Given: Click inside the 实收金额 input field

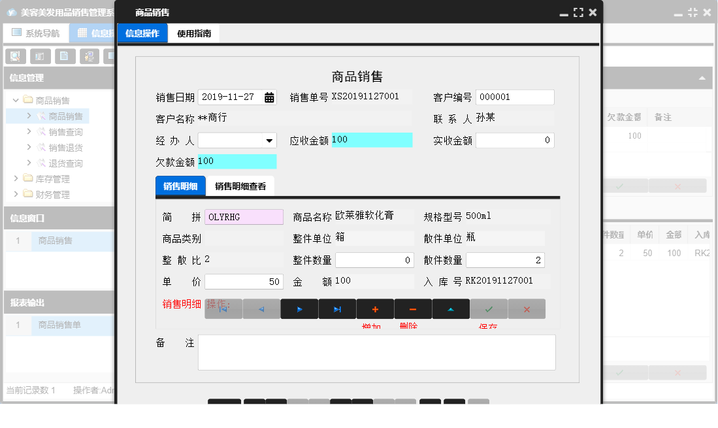Looking at the screenshot, I should click(514, 140).
